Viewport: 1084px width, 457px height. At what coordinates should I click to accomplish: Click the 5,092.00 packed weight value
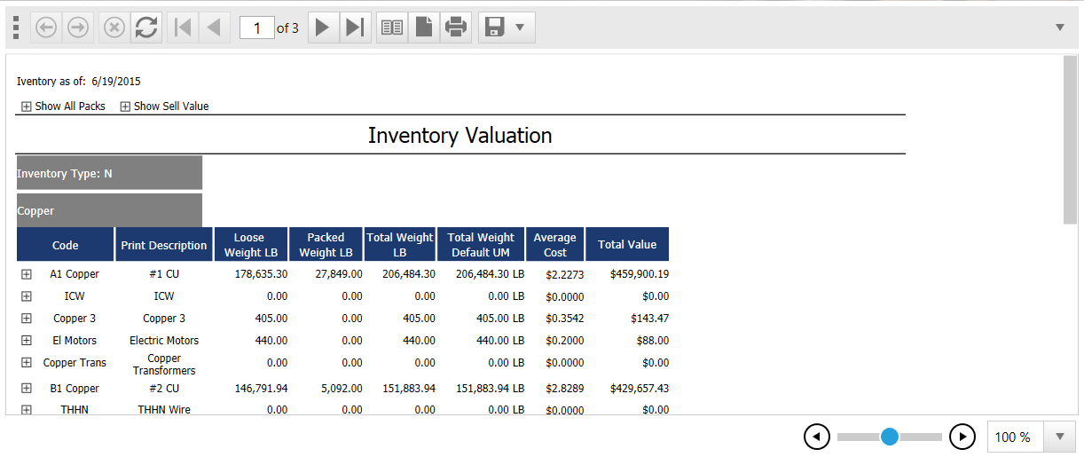click(x=342, y=389)
